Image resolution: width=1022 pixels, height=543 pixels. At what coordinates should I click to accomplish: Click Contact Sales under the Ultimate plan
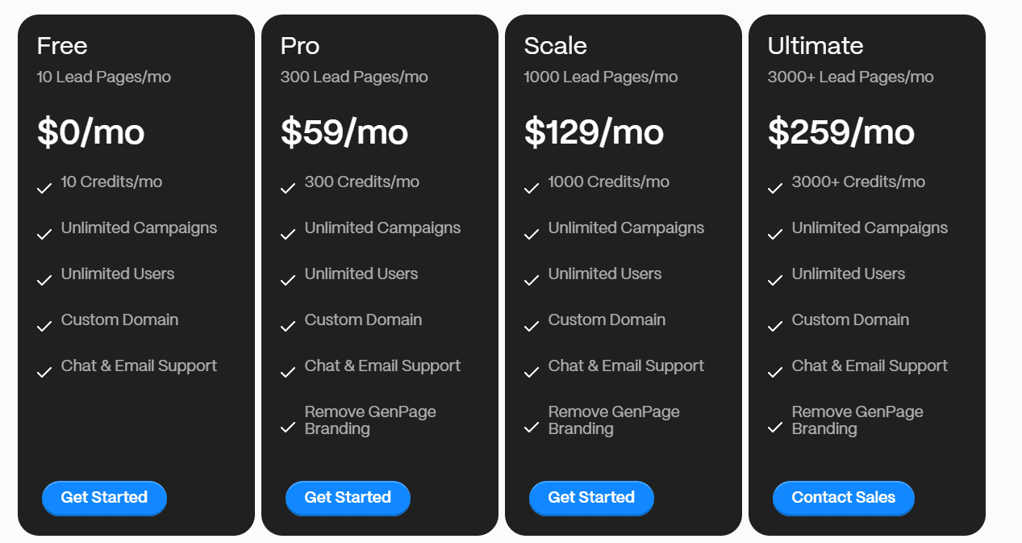(843, 498)
